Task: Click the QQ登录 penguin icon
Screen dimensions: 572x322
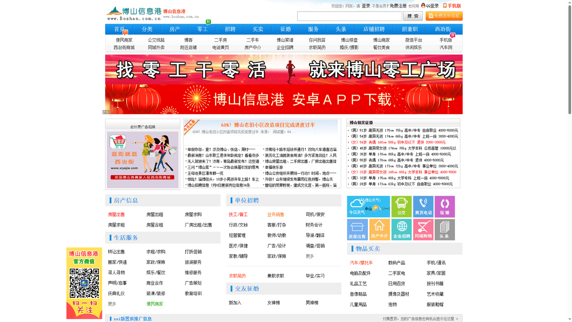Action: pyautogui.click(x=423, y=6)
